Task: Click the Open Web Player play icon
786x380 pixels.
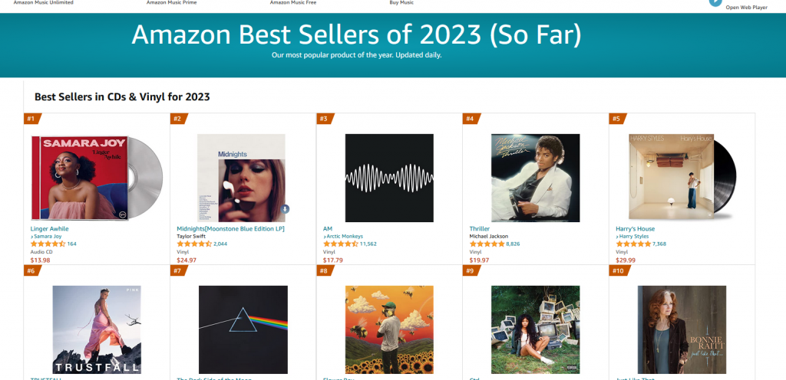Action: click(x=715, y=2)
